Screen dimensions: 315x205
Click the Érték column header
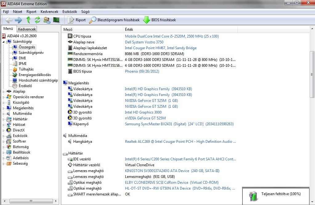pos(180,30)
